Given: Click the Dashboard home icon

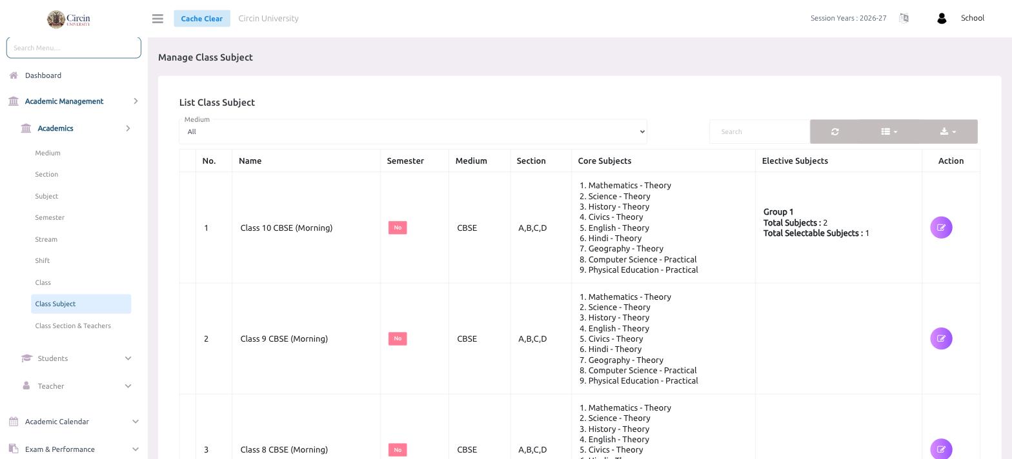Looking at the screenshot, I should 14,75.
